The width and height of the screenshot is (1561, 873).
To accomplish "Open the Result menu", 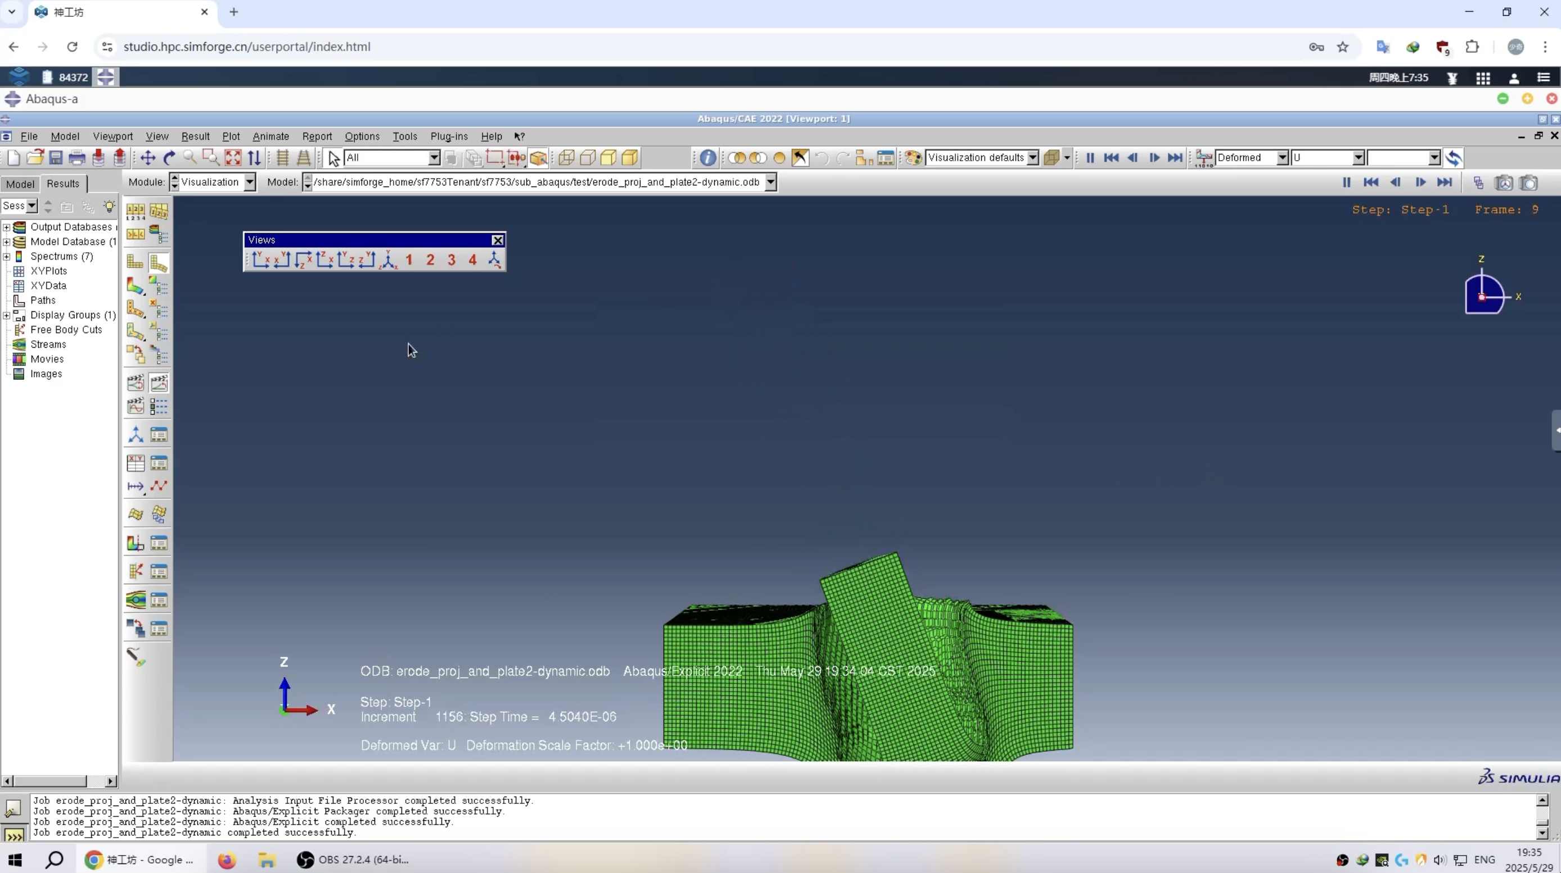I will point(195,136).
